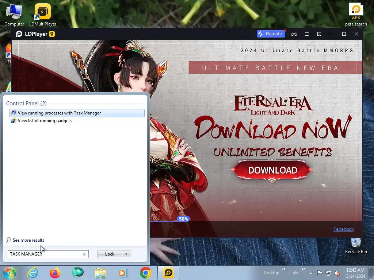This screenshot has height=280, width=374.
Task: Click See more results link
Action: (28, 240)
